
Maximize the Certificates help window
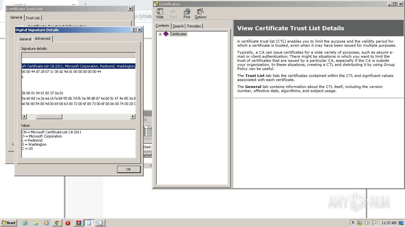(x=395, y=4)
